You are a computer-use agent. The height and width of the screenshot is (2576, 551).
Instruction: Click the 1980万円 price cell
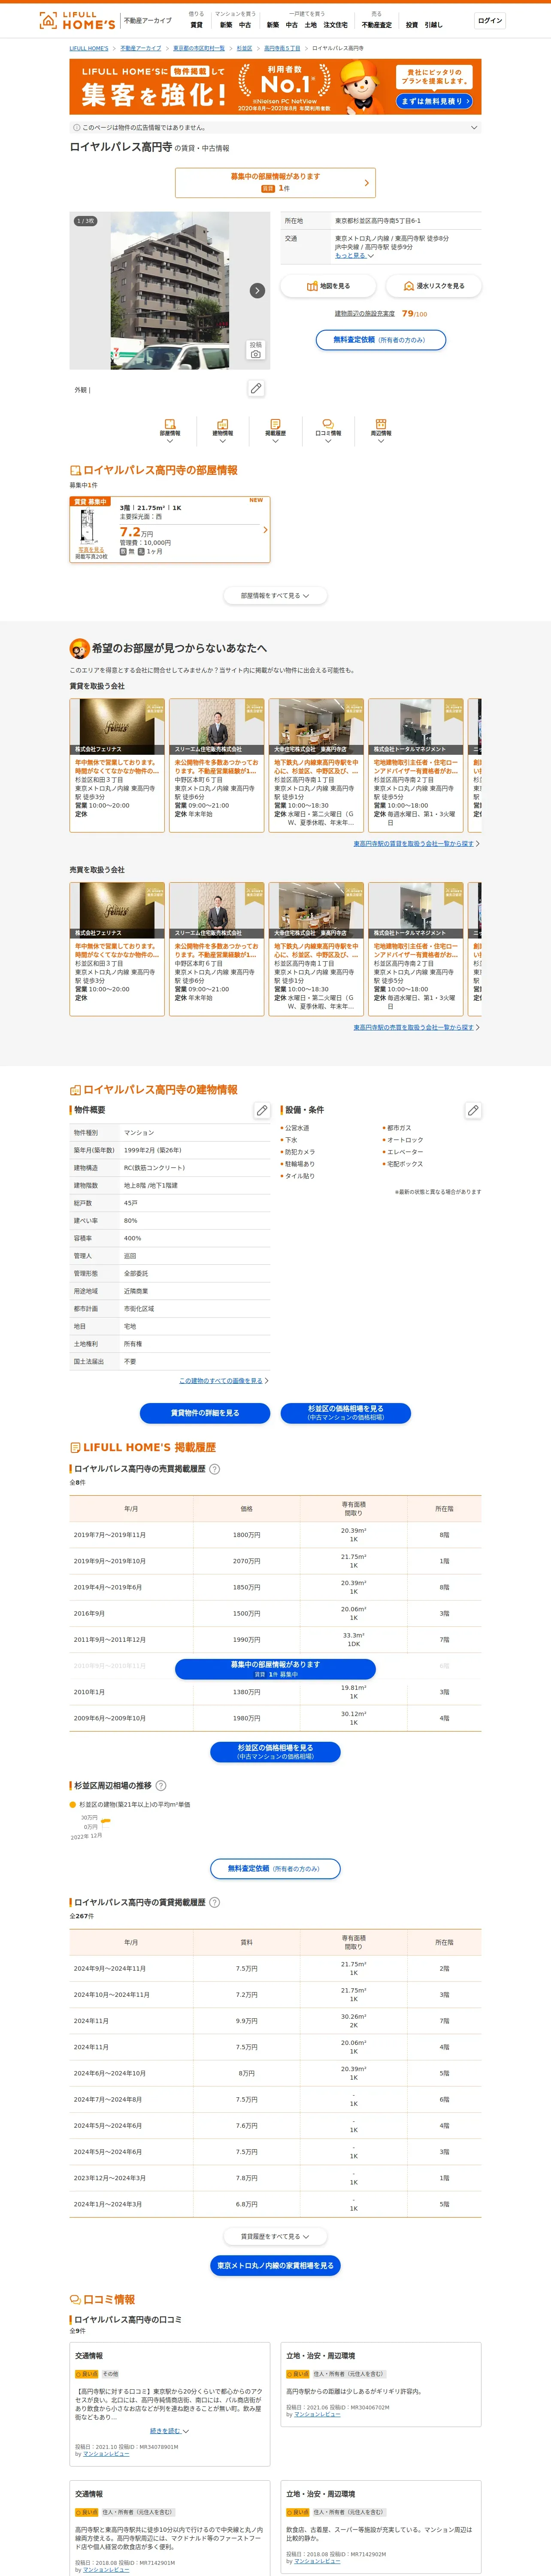[x=247, y=1718]
